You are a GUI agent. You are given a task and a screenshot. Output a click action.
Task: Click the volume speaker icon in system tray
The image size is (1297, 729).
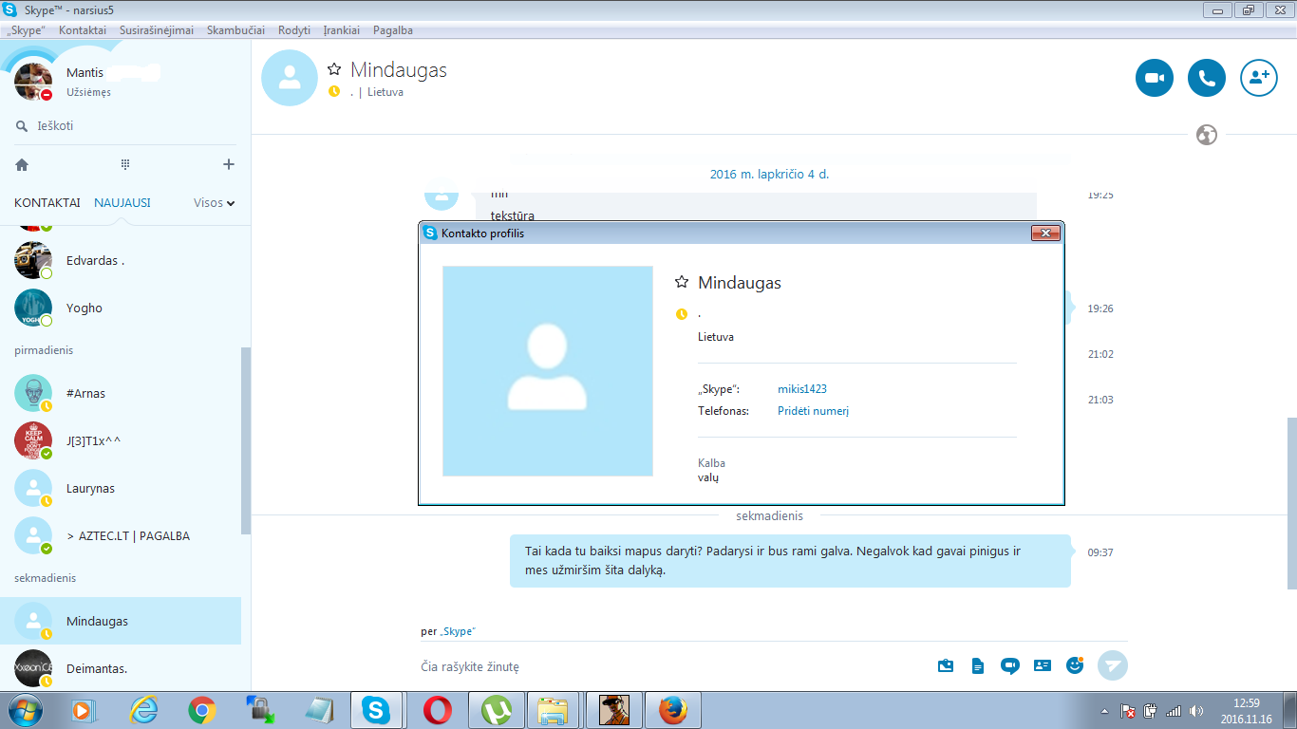pos(1196,710)
